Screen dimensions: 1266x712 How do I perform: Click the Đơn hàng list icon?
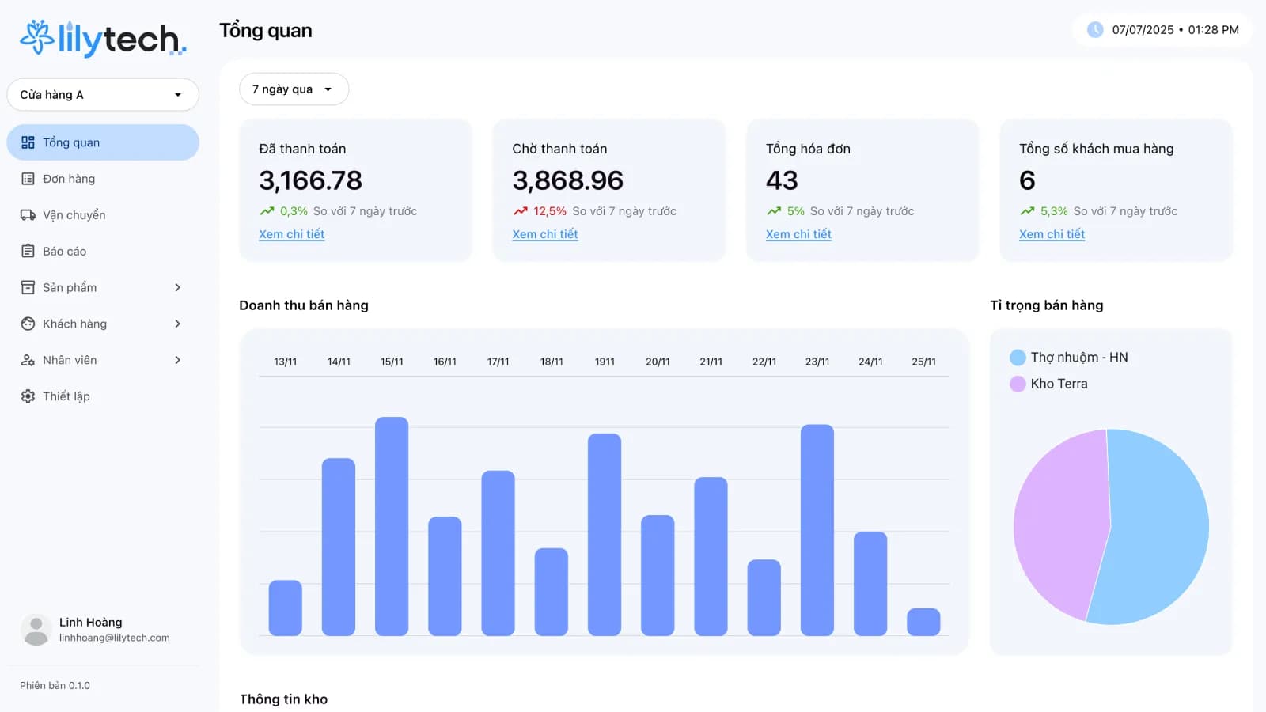28,179
